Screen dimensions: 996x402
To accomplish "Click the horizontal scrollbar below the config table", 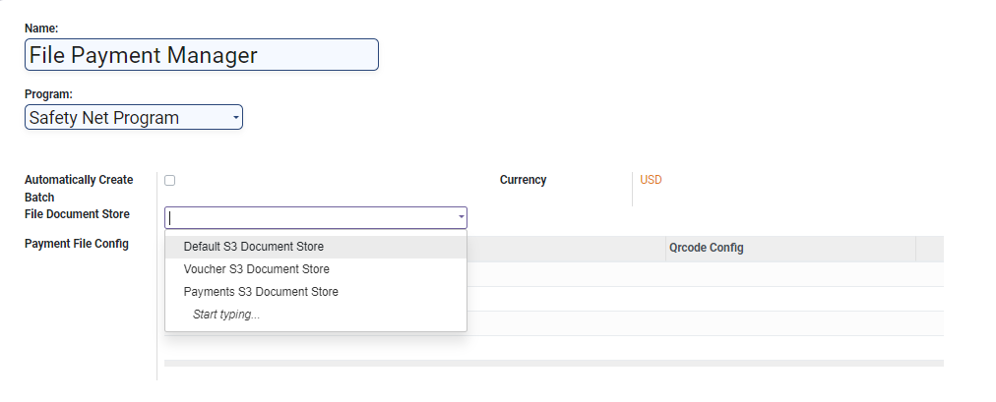I will pos(553,364).
